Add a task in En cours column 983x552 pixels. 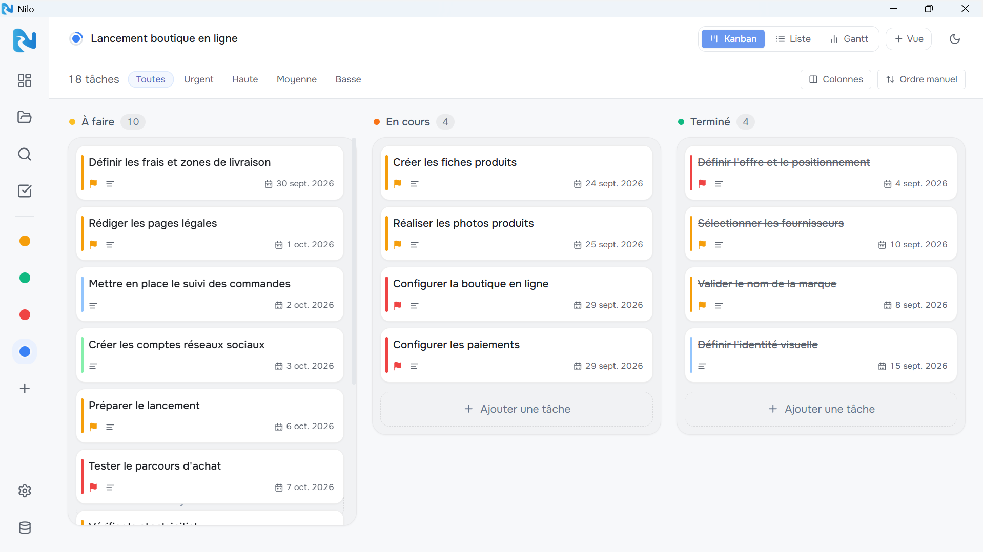517,409
